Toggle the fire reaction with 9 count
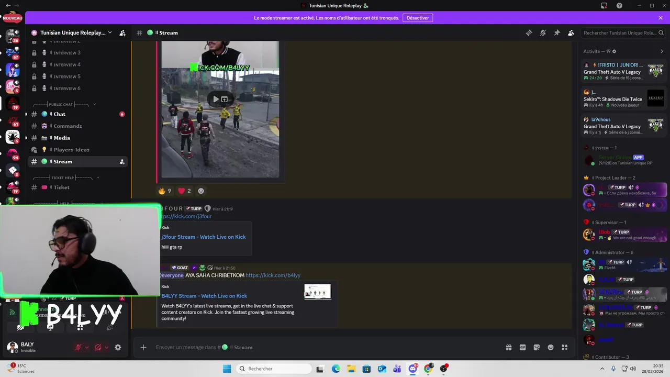Viewport: 670px width, 377px height. 165,191
